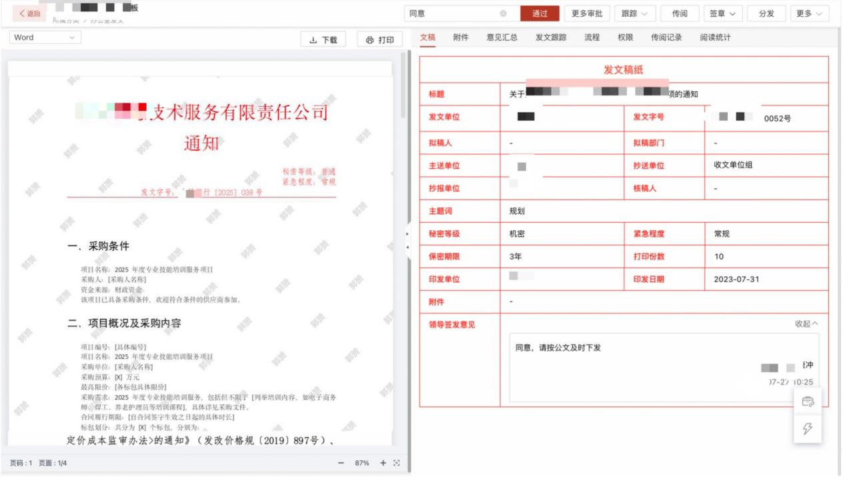The height and width of the screenshot is (483, 845).
Task: Collapse the document preview pane with divider chevron
Action: click(x=407, y=234)
